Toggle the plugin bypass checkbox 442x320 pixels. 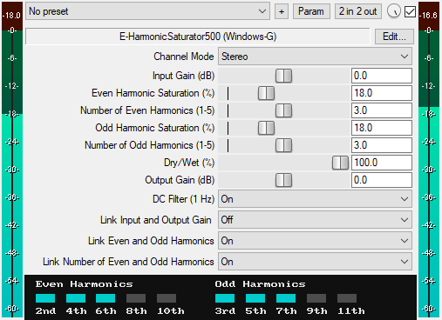[410, 12]
